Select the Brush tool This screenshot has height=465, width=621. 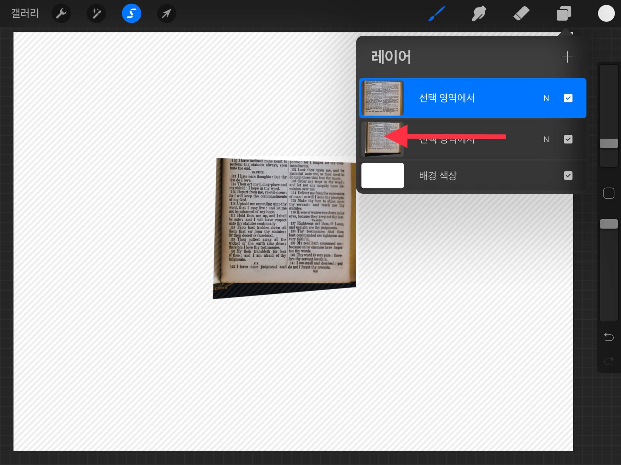coord(437,13)
